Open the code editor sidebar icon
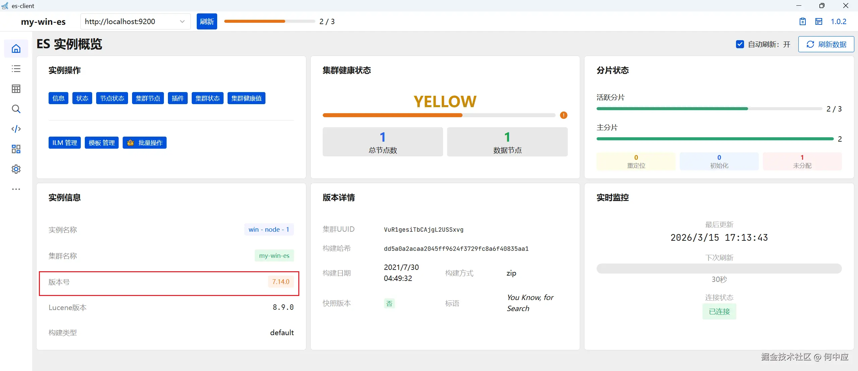858x371 pixels. coord(16,129)
